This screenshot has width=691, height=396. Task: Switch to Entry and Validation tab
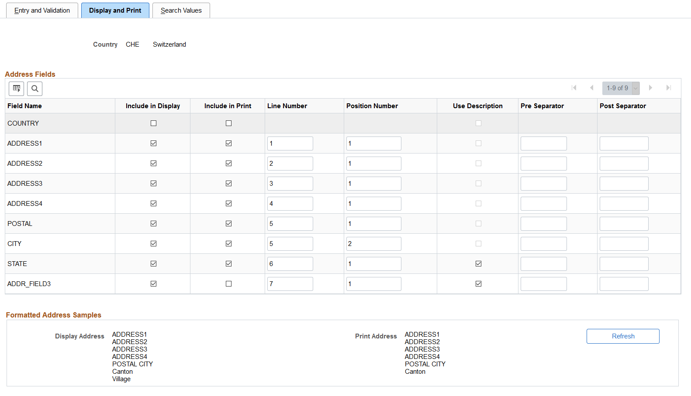pyautogui.click(x=42, y=10)
